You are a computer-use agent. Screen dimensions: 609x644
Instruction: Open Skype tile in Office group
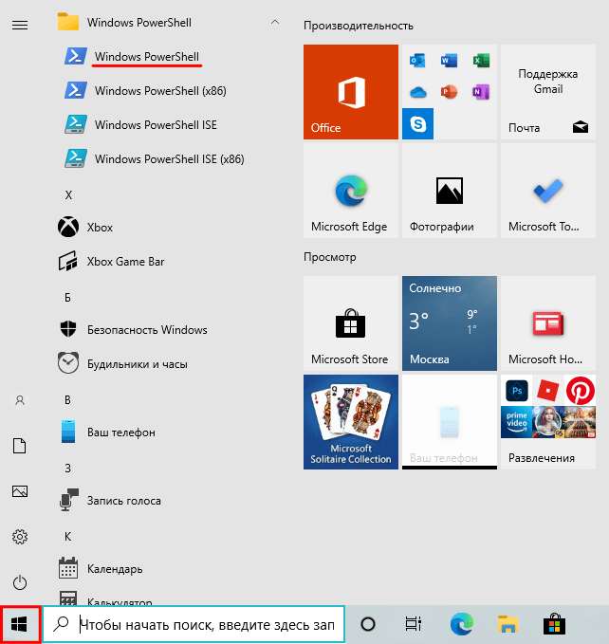(x=417, y=122)
